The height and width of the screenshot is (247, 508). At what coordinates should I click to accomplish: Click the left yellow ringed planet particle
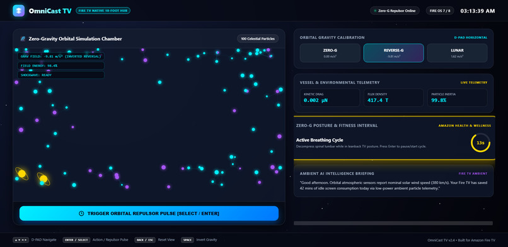(21, 173)
